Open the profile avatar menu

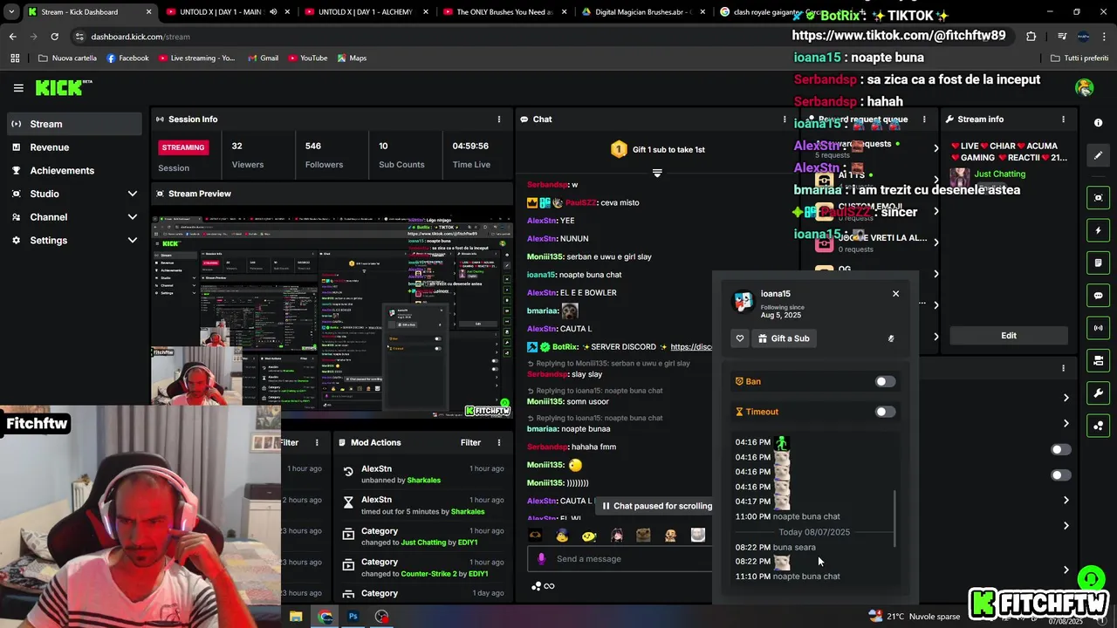1085,87
